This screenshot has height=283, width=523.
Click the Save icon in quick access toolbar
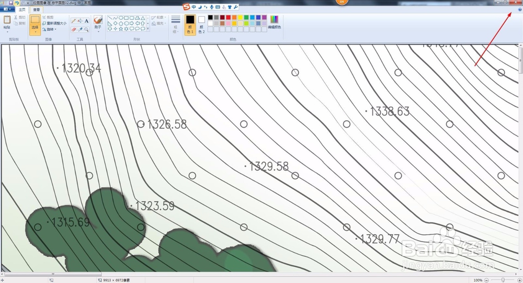click(x=10, y=3)
